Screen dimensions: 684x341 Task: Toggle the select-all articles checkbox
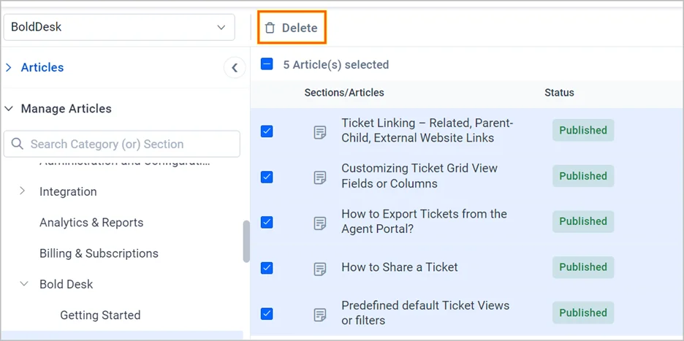click(267, 64)
